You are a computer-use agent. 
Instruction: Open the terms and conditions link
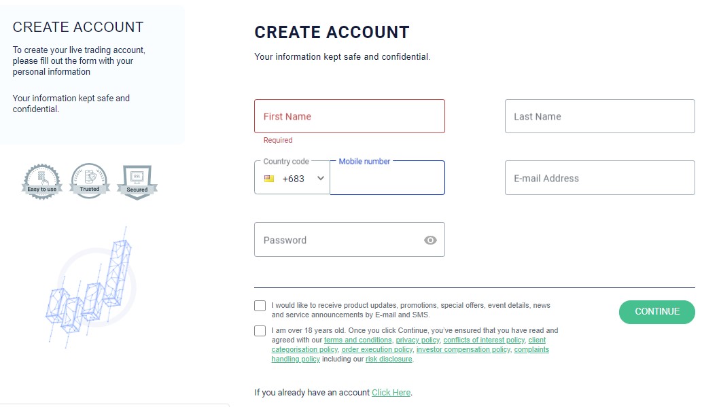(357, 340)
